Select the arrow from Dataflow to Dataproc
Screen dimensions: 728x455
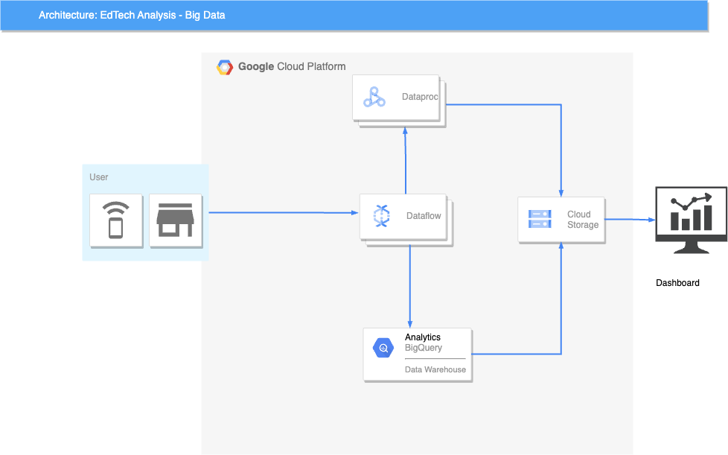(406, 161)
